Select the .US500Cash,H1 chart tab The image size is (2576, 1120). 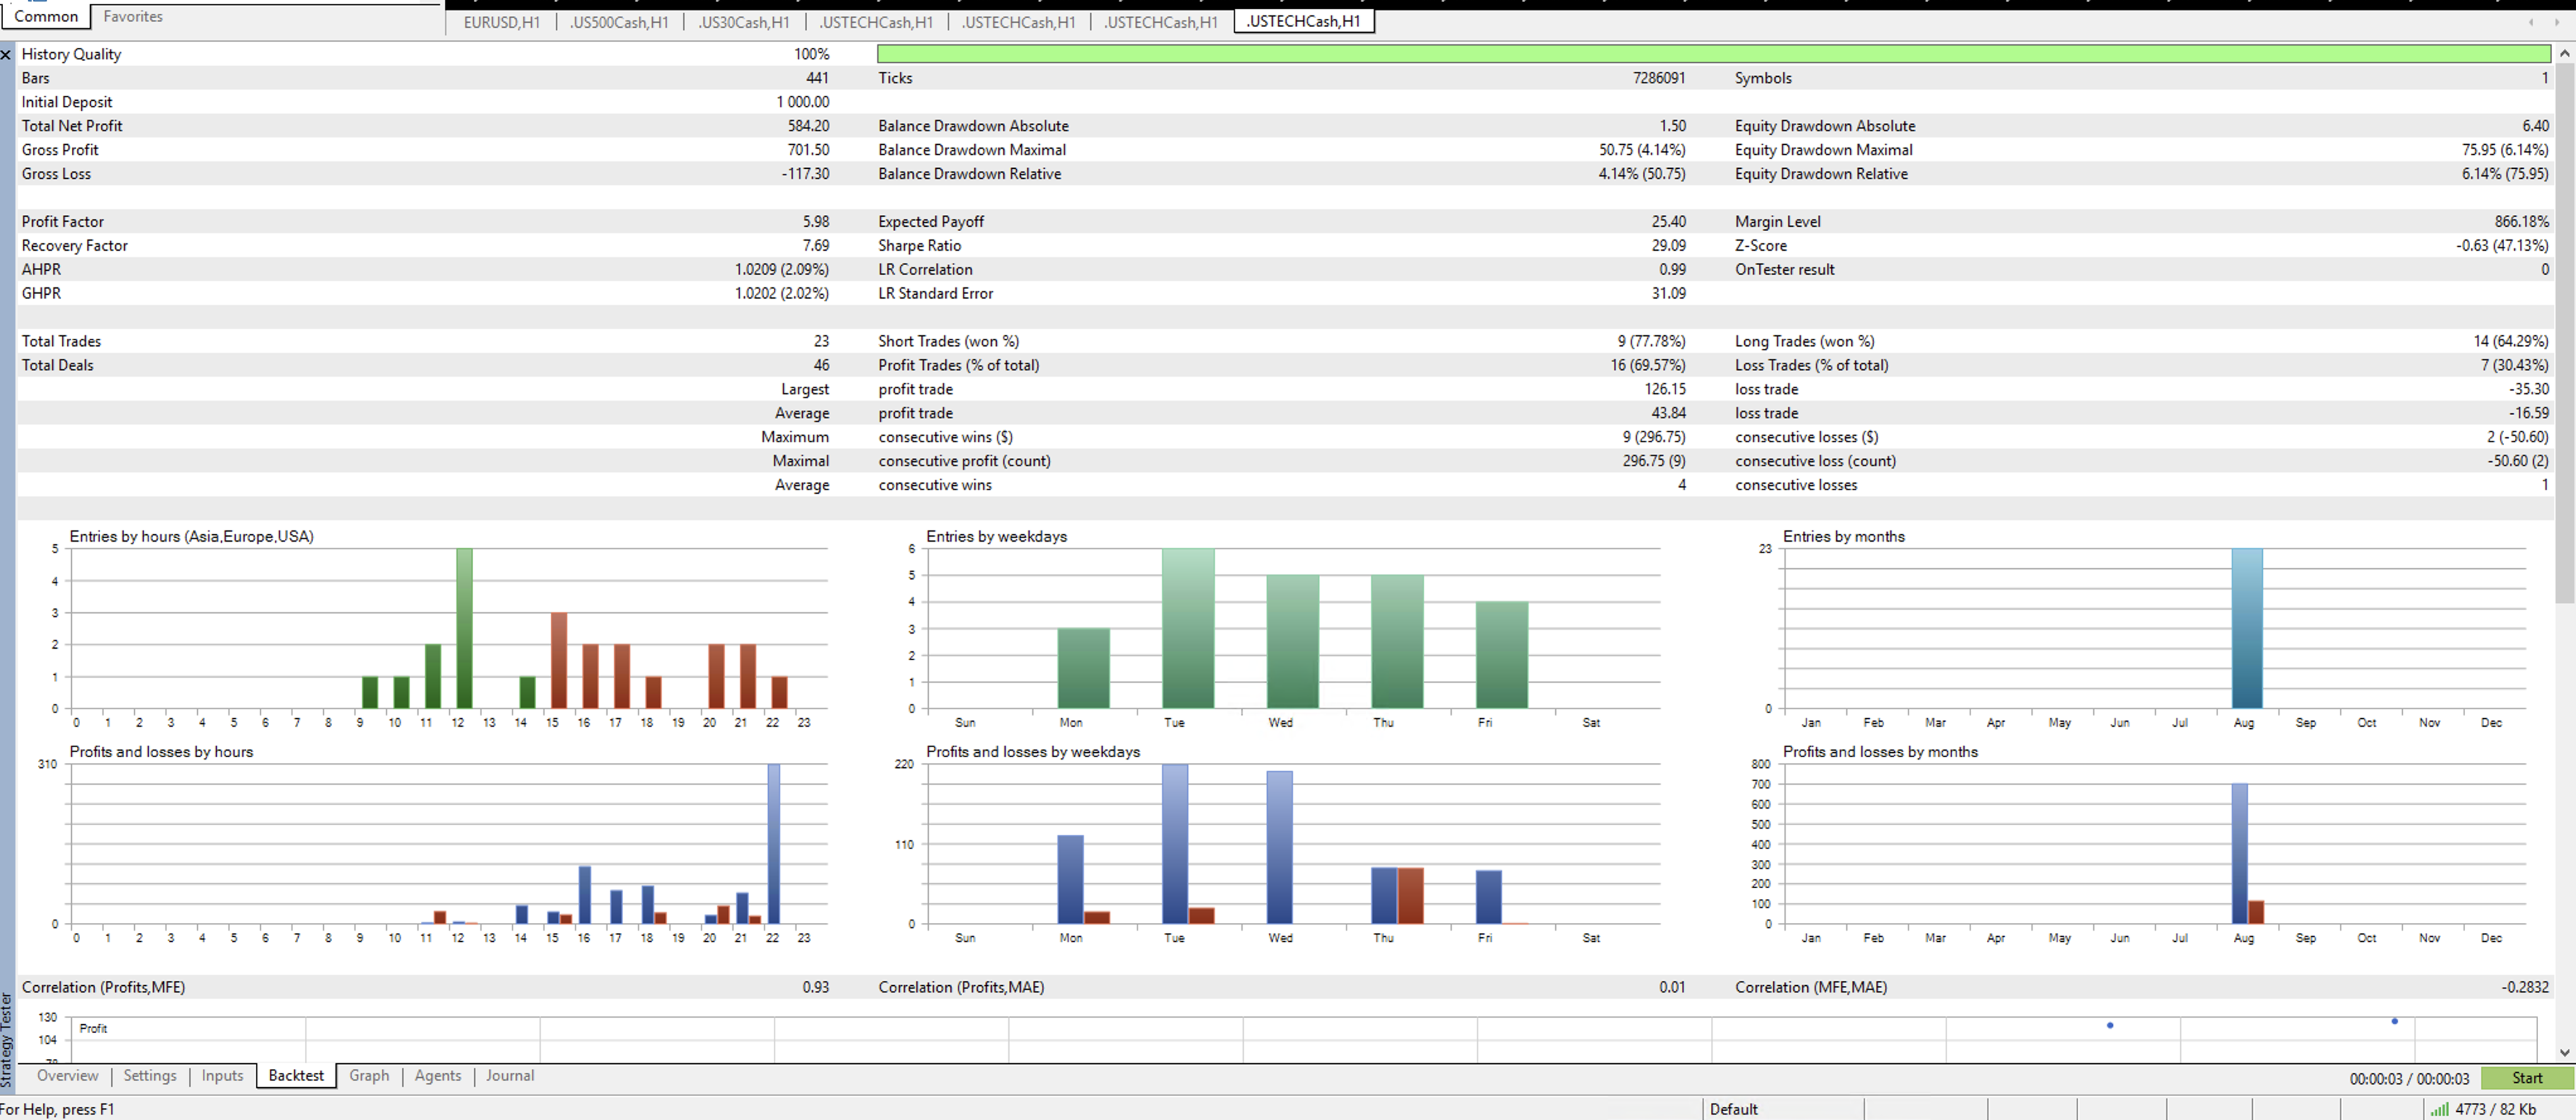pos(618,22)
